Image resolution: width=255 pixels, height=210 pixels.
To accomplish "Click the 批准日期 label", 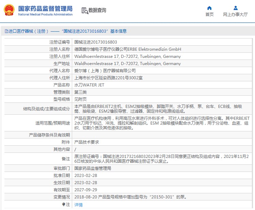I will tap(62, 176).
